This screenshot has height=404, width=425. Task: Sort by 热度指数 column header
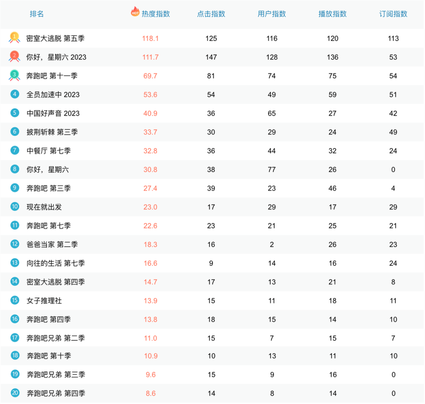tap(156, 14)
